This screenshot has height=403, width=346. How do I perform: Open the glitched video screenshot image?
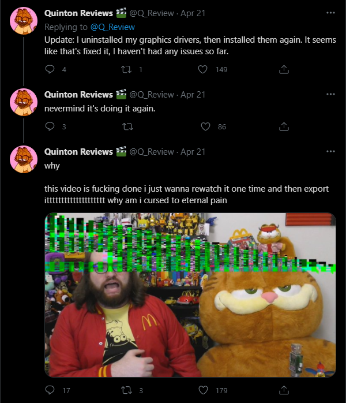point(190,295)
